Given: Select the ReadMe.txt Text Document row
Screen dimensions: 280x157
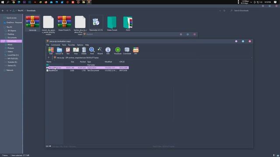Looking at the screenshot, I should coord(87,71).
